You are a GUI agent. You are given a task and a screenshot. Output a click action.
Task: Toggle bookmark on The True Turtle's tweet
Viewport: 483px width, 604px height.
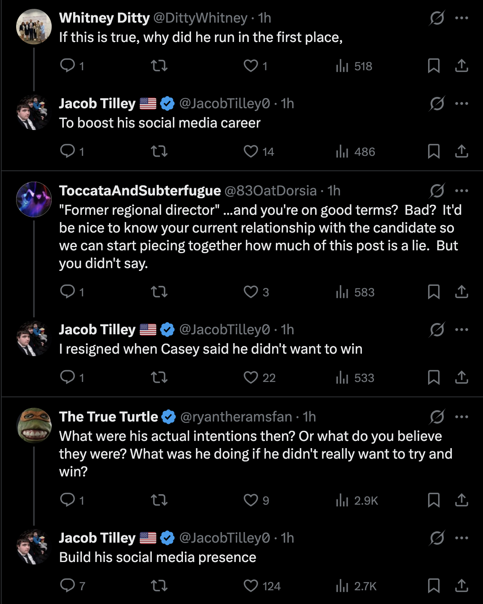coord(433,500)
